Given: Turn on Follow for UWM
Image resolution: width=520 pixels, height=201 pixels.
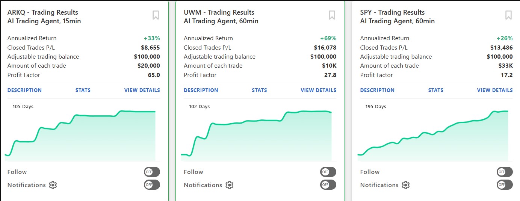Looking at the screenshot, I should click(x=328, y=172).
